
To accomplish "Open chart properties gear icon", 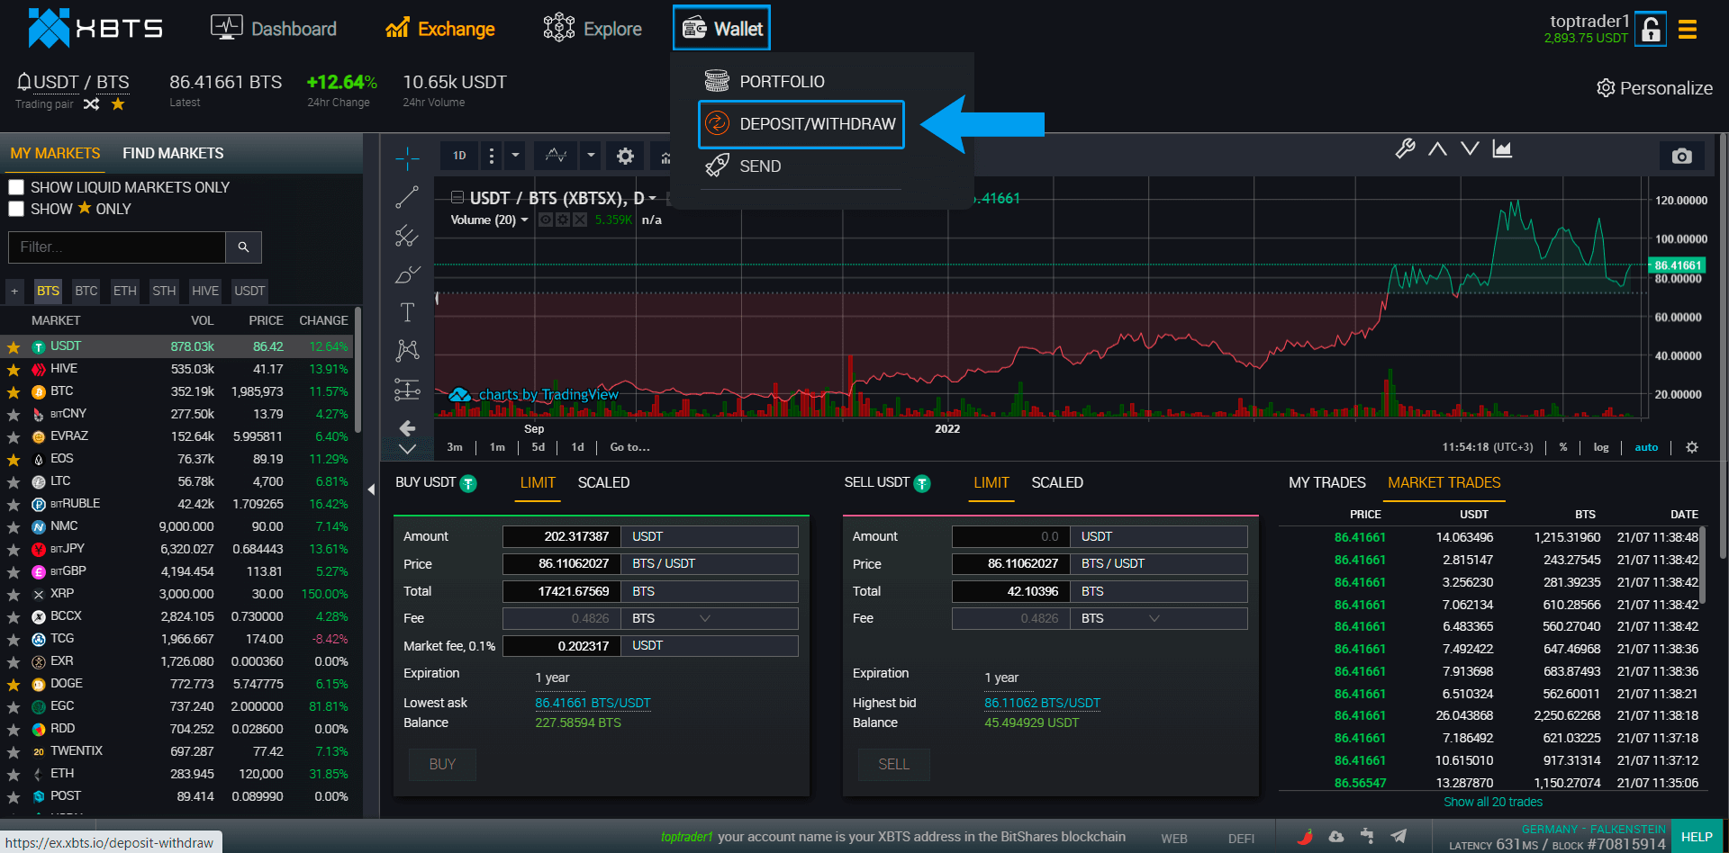I will tap(625, 156).
